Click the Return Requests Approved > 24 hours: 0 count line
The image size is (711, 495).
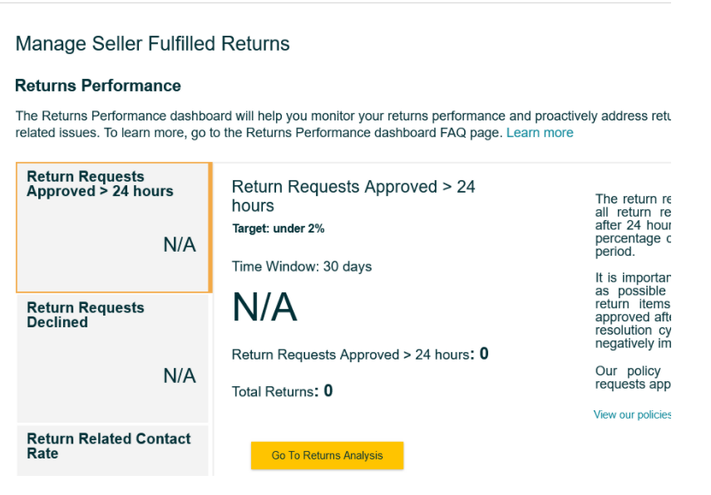tap(359, 355)
